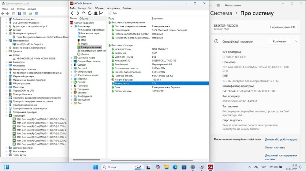Open the user icon in AIDA64 toolbar
306x171 pixels.
pyautogui.click(x=95, y=13)
